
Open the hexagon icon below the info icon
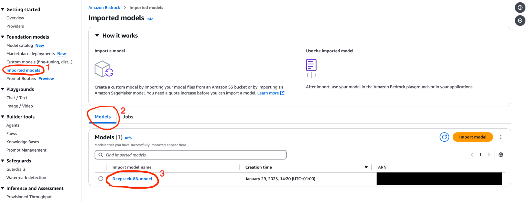(x=520, y=21)
